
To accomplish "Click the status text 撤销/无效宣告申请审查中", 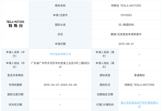I will pyautogui.click(x=126, y=34).
